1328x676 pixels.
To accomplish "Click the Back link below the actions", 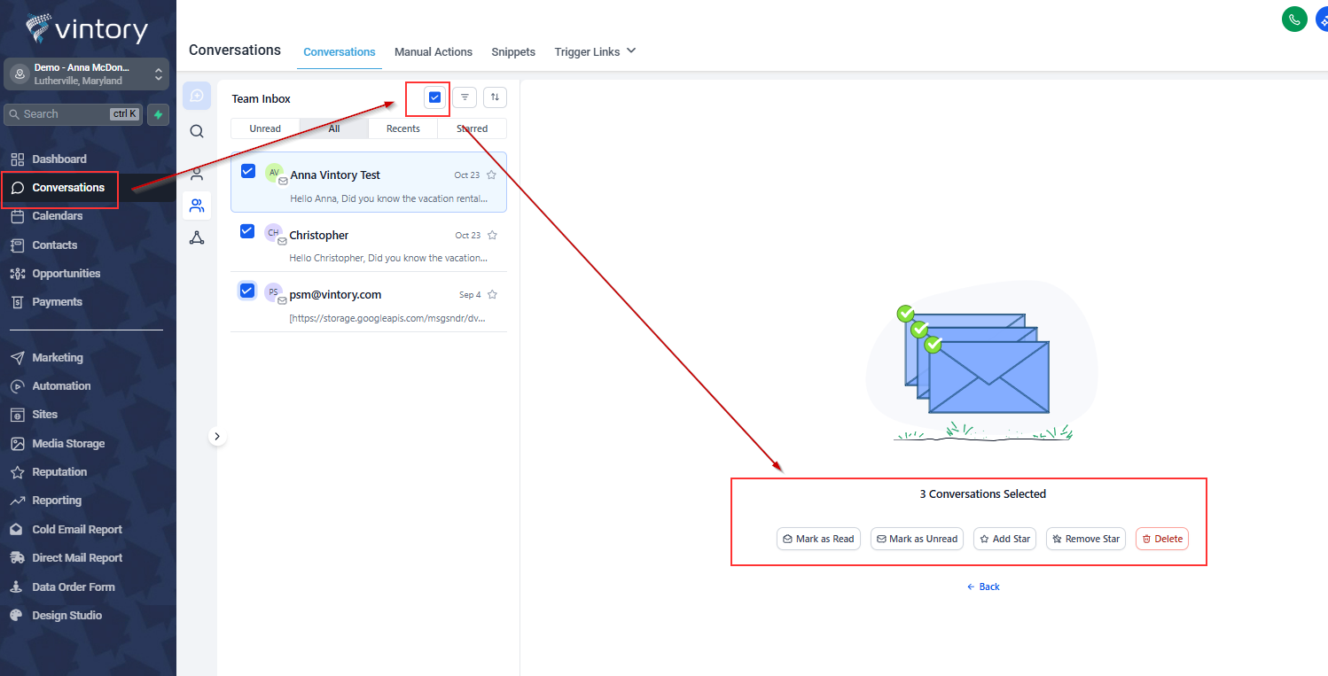I will [x=983, y=587].
